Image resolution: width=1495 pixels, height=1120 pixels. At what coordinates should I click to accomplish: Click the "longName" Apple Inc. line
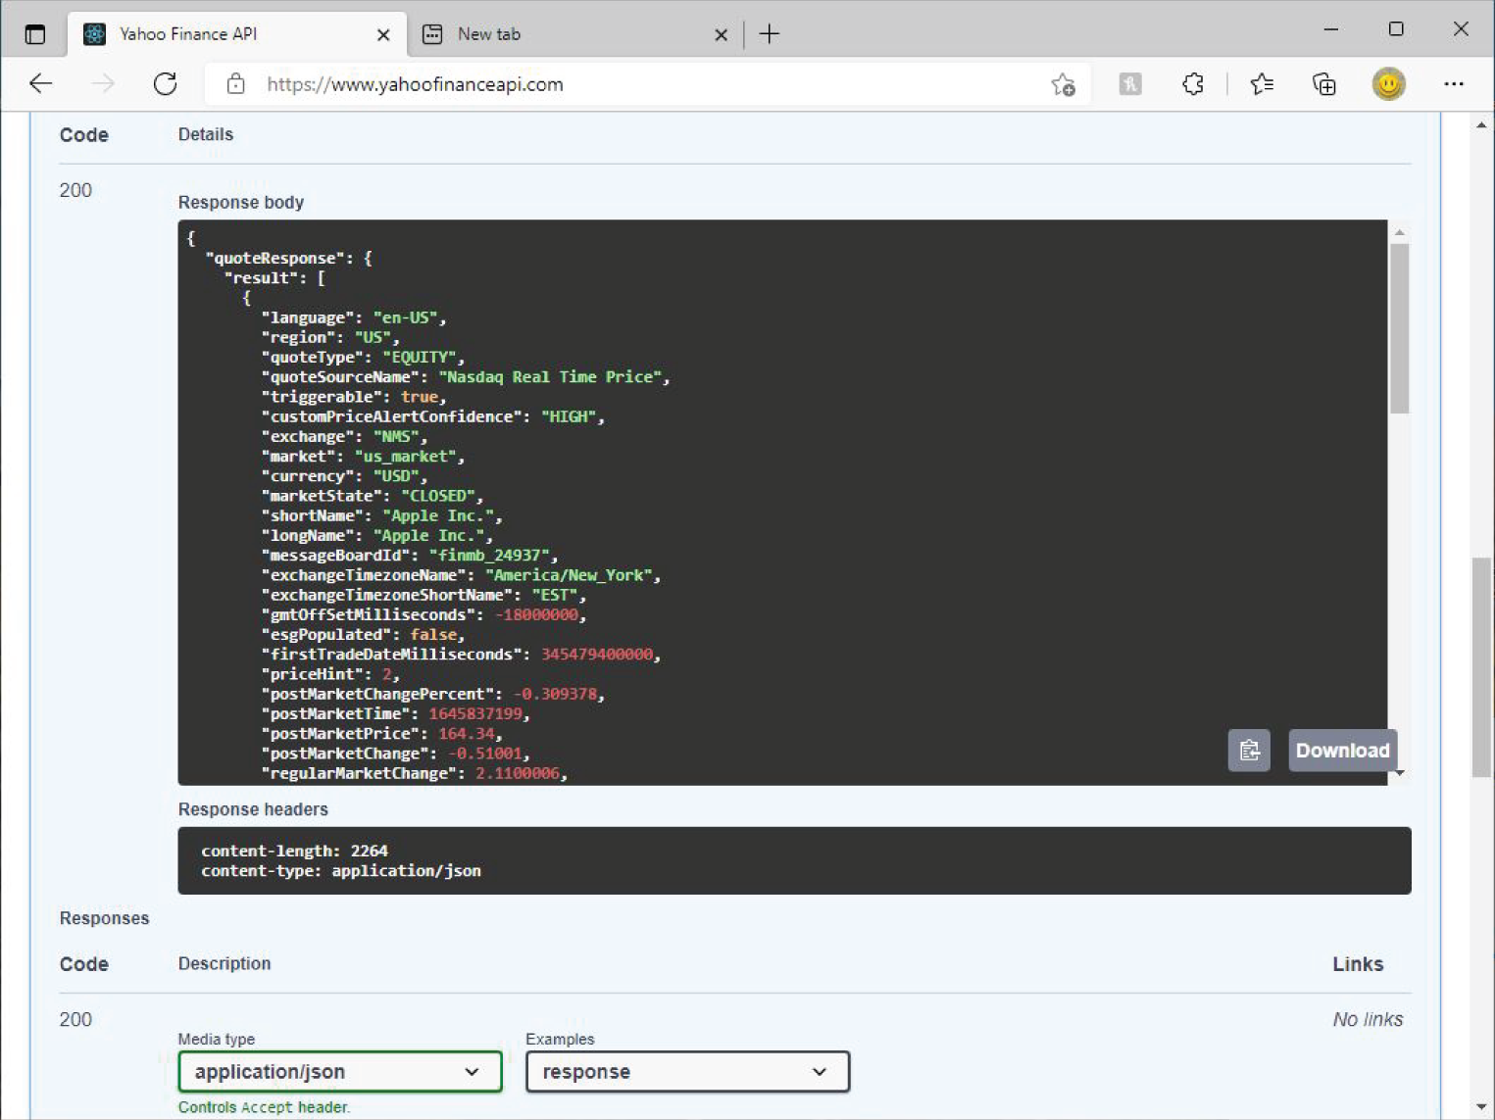(376, 536)
